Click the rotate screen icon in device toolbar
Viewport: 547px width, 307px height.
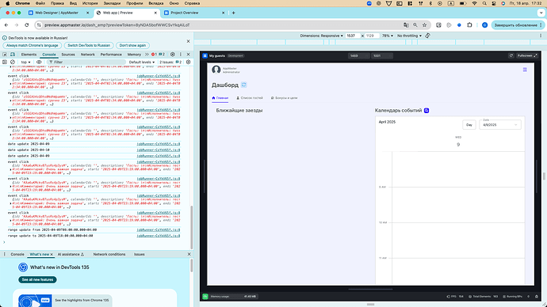[x=428, y=36]
